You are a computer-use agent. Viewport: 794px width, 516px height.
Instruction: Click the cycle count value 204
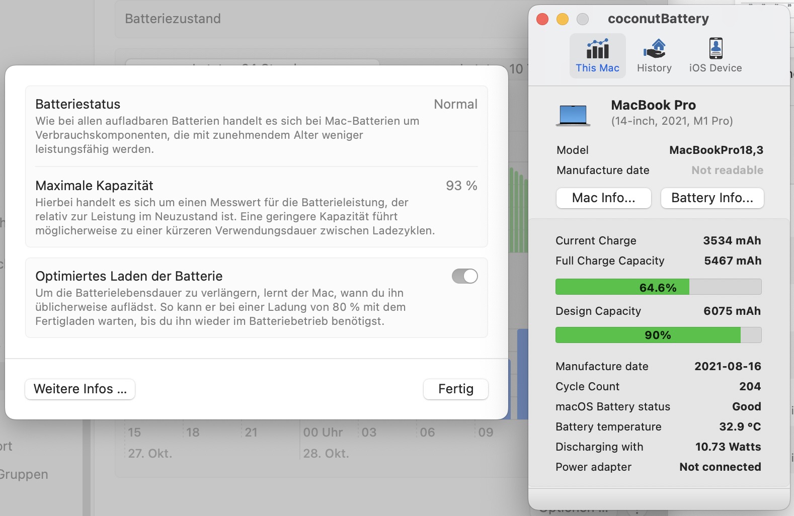click(750, 386)
